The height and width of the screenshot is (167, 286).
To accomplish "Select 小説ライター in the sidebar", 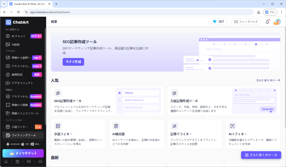I will tap(20, 127).
